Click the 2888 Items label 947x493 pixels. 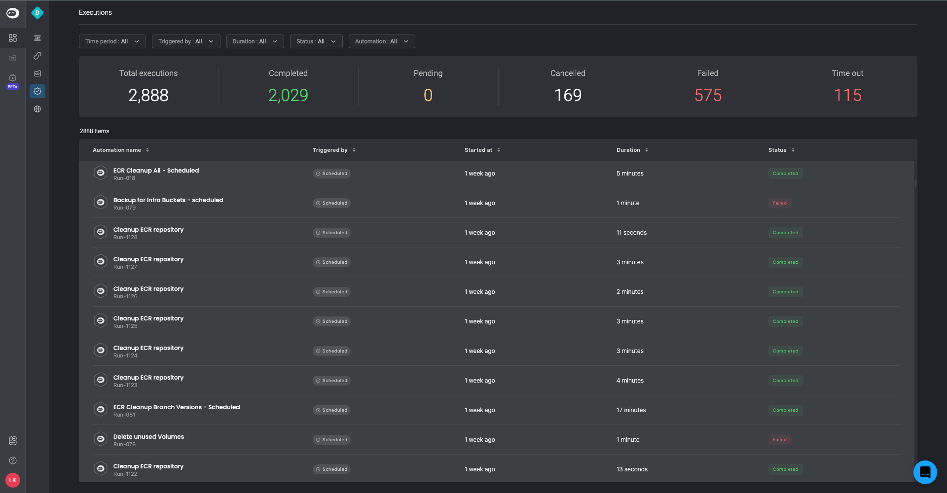coord(95,131)
